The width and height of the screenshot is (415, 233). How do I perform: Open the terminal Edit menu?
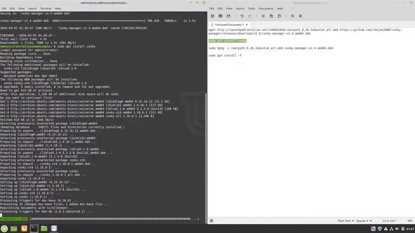coord(12,8)
